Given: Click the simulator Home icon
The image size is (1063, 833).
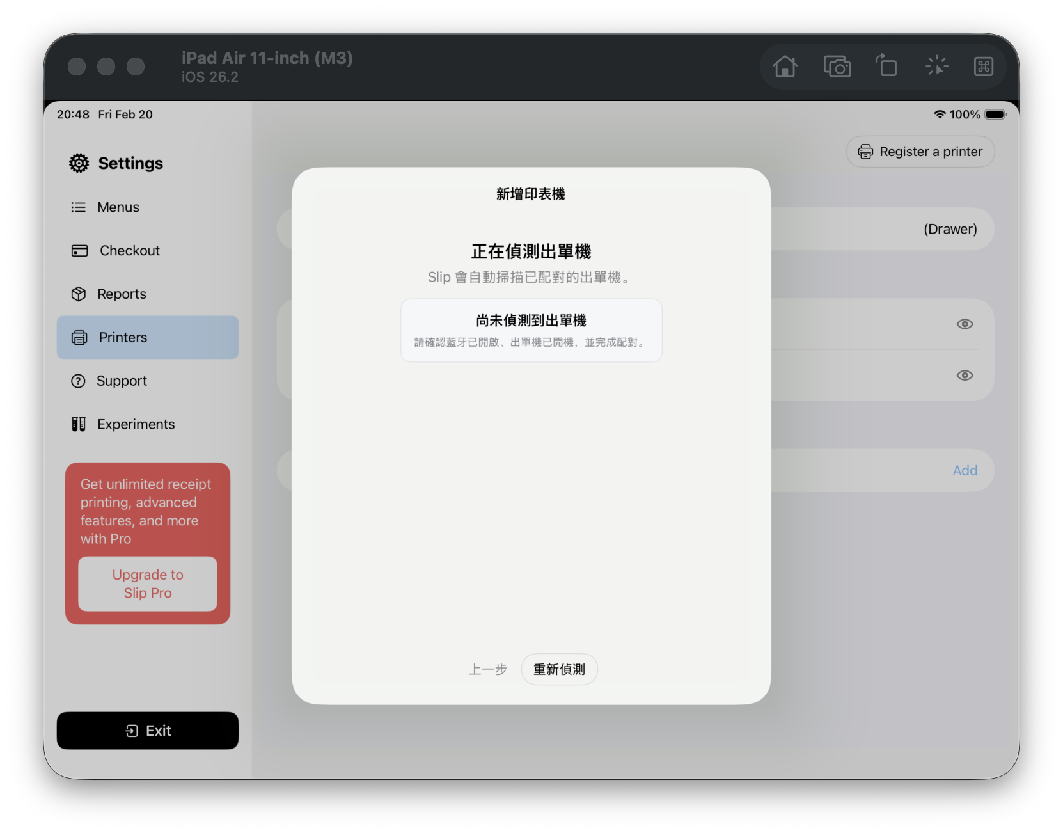Looking at the screenshot, I should (x=785, y=67).
